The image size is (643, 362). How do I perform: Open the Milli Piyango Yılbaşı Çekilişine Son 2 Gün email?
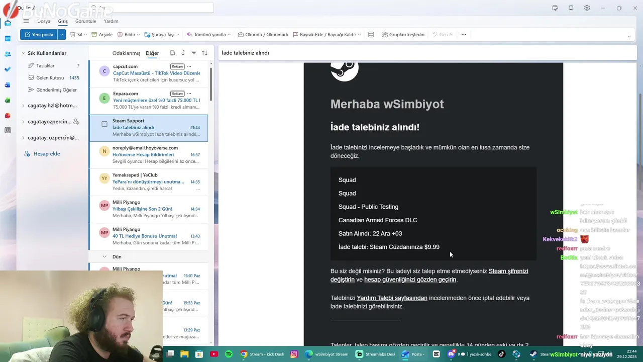(x=148, y=209)
